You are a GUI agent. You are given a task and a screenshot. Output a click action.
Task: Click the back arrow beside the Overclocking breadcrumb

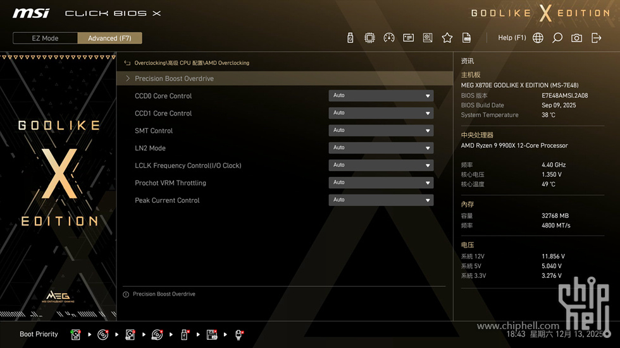coord(127,63)
